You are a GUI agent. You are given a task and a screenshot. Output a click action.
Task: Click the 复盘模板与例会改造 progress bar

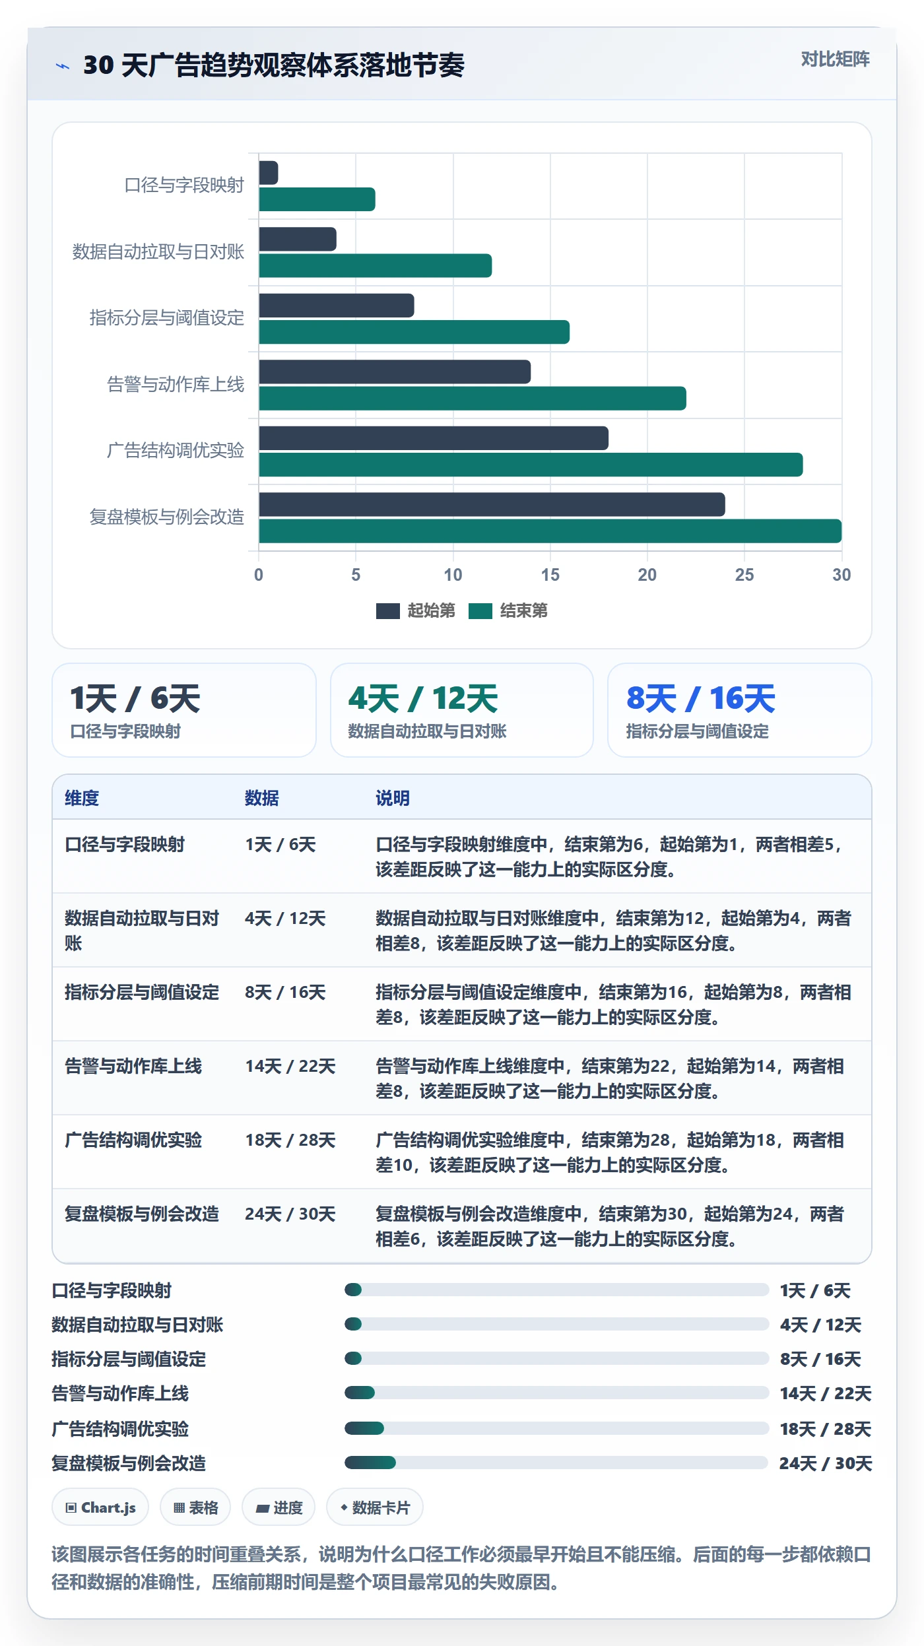click(x=556, y=1463)
